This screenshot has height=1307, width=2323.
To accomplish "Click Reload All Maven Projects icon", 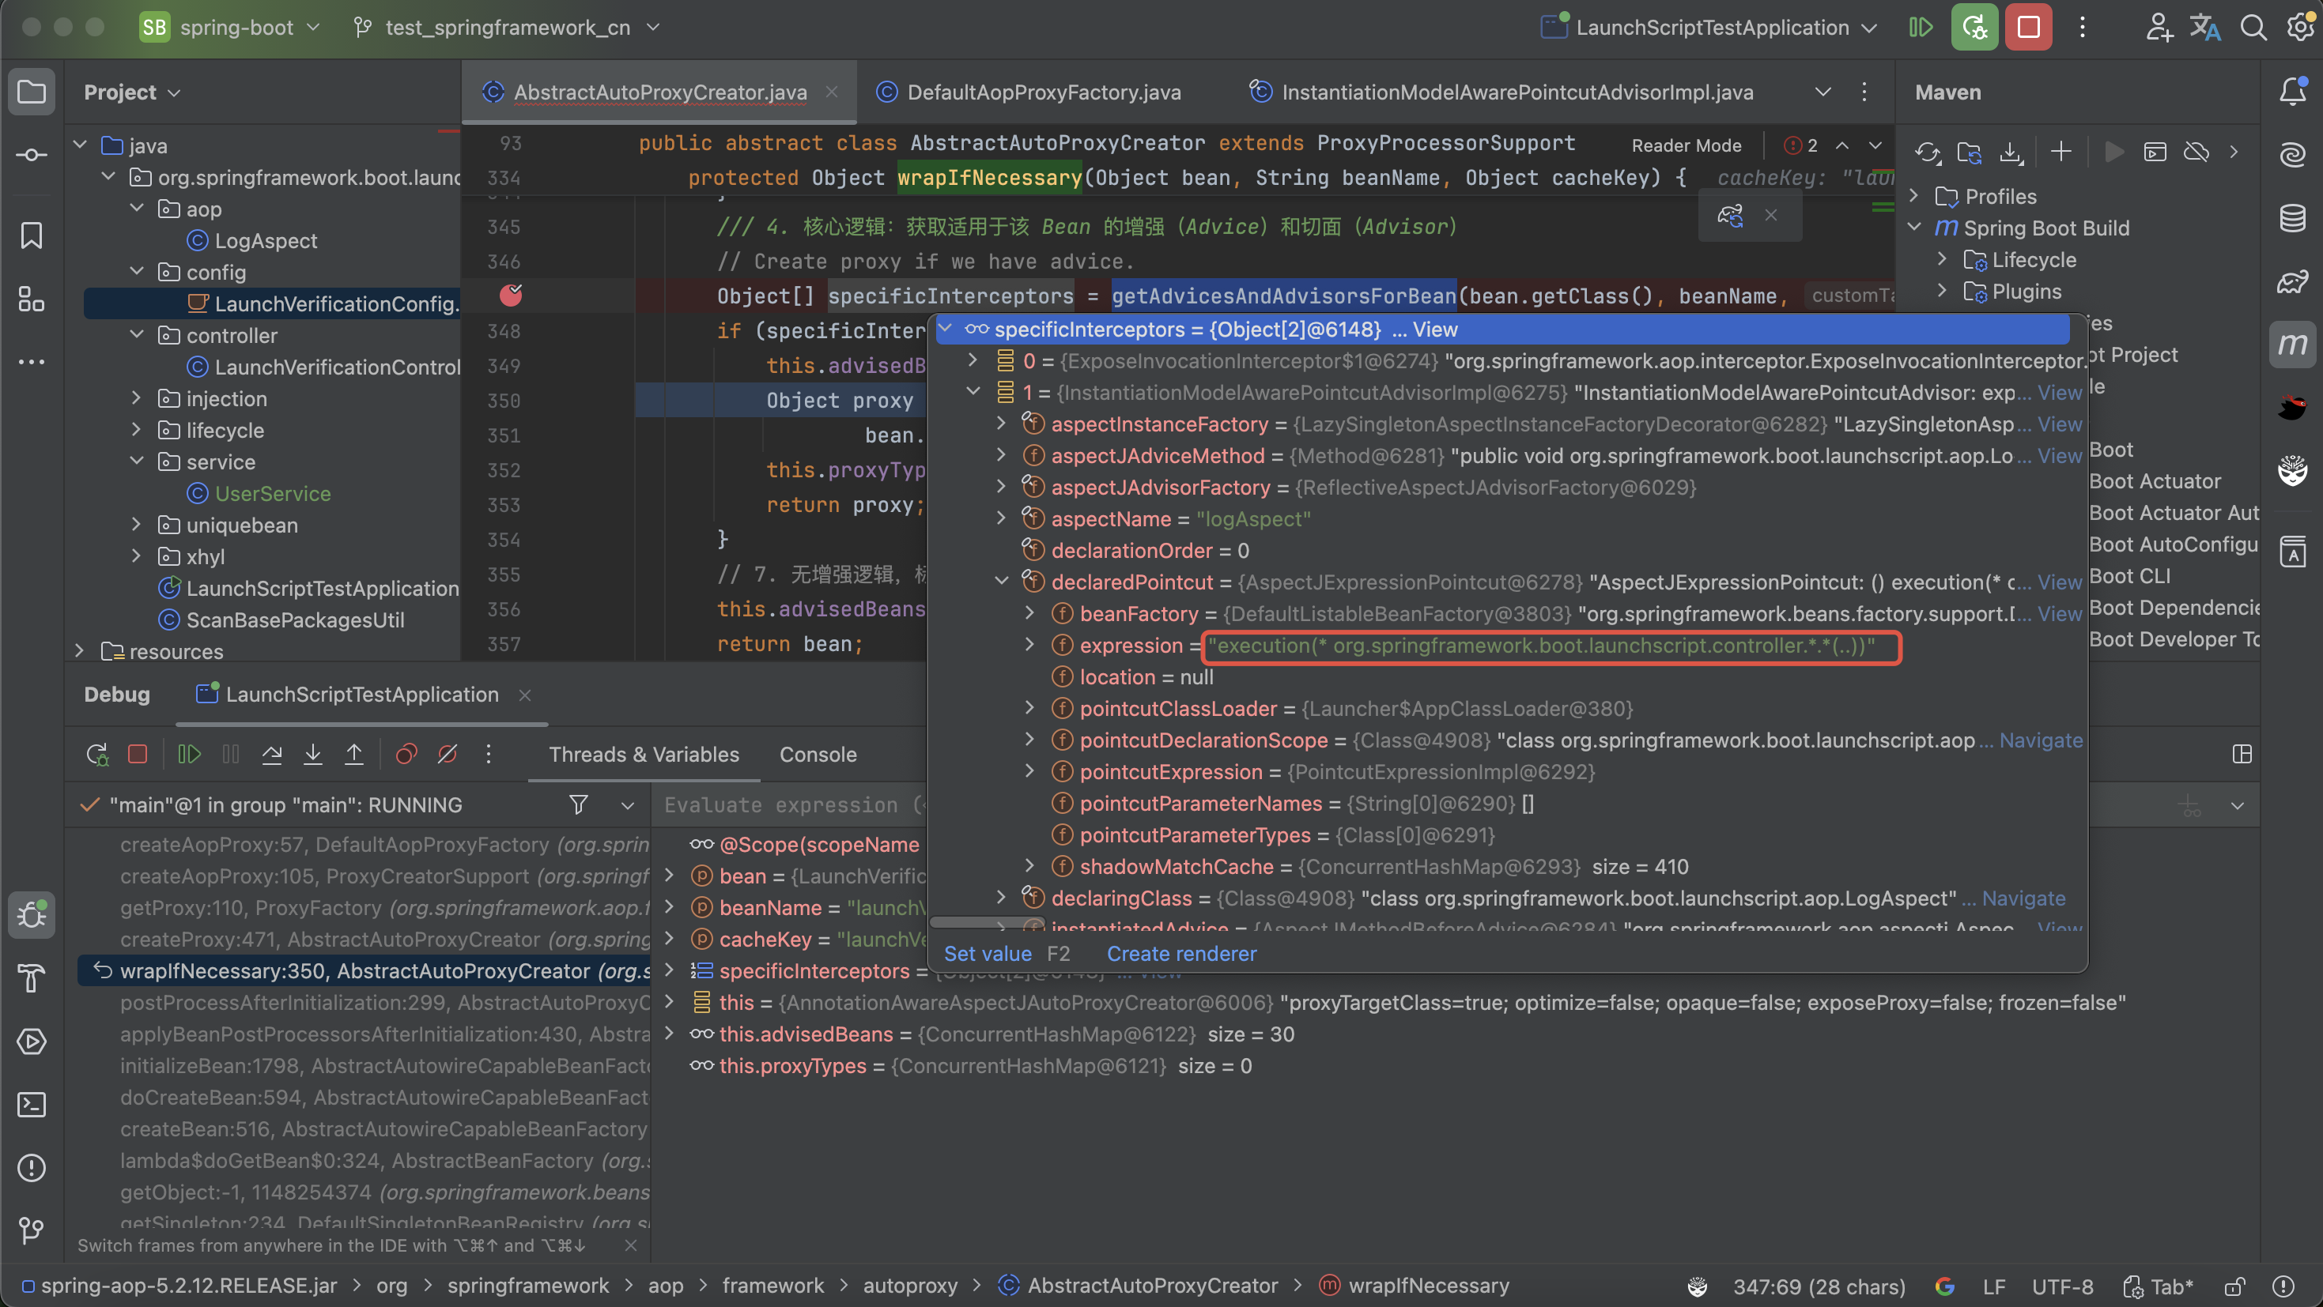I will point(1927,153).
